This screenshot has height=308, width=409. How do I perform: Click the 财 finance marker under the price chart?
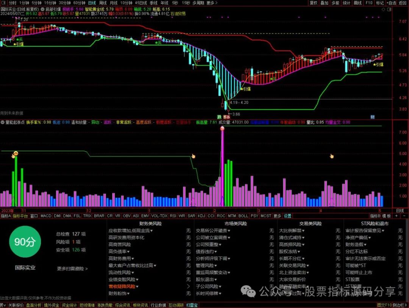click(x=373, y=117)
